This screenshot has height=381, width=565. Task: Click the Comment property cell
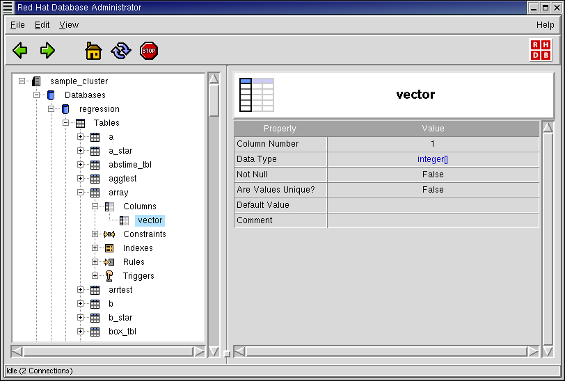(280, 220)
